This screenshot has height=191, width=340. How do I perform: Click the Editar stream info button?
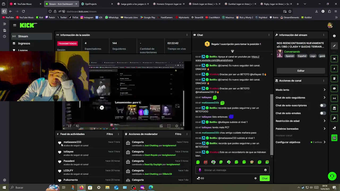(x=301, y=71)
